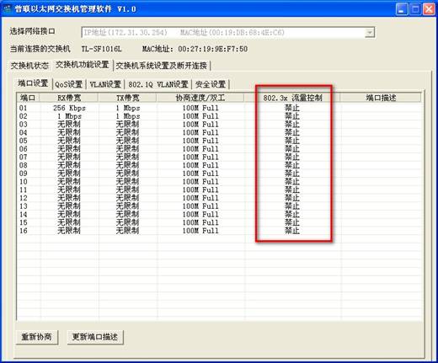
Task: Sort by the RX带宽 column header
Action: pos(69,98)
